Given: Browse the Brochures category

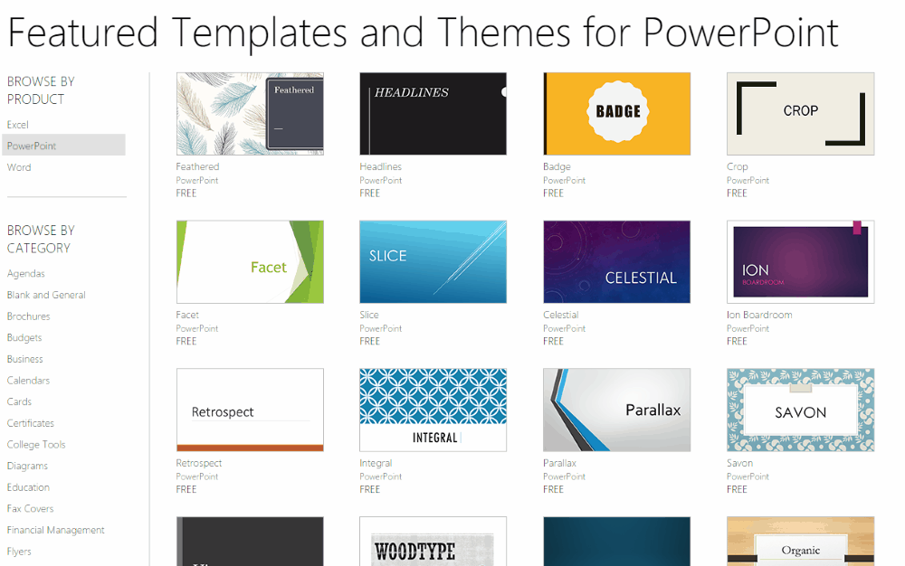Looking at the screenshot, I should (x=28, y=316).
